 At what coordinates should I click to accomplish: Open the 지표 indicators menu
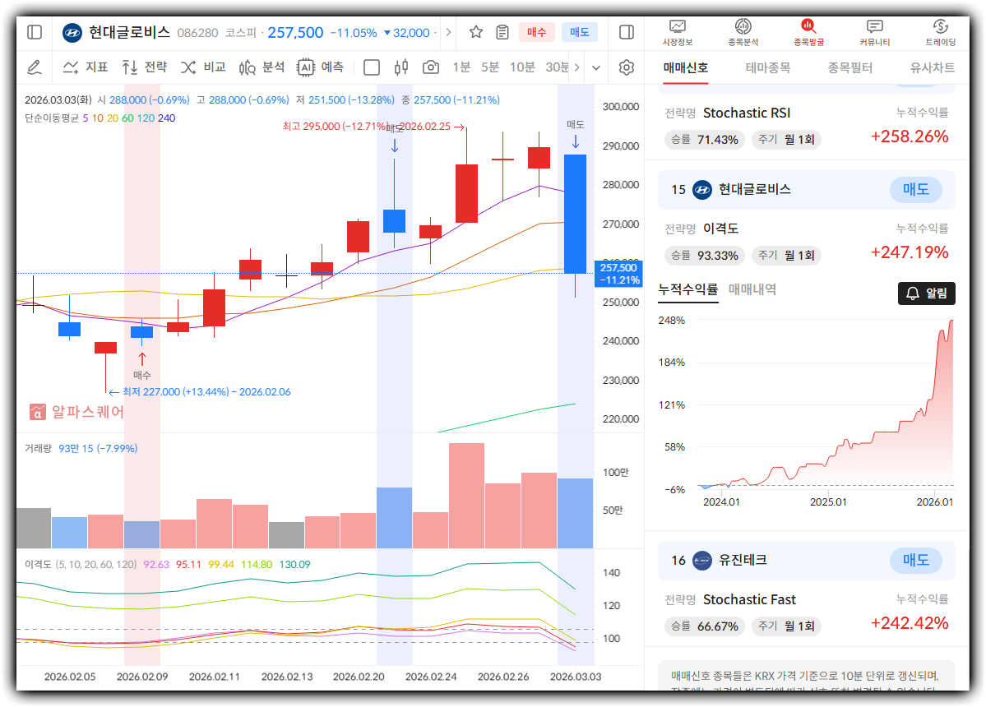point(86,67)
